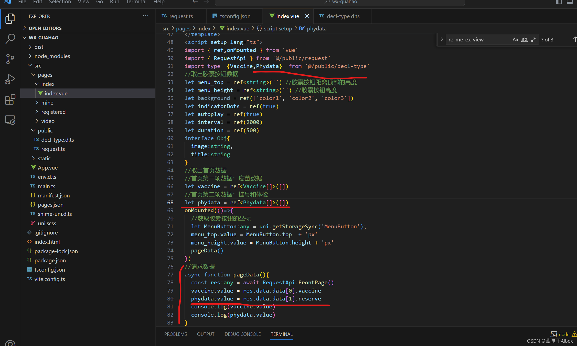This screenshot has height=346, width=577.
Task: Open the Run and Debug view
Action: pyautogui.click(x=10, y=79)
